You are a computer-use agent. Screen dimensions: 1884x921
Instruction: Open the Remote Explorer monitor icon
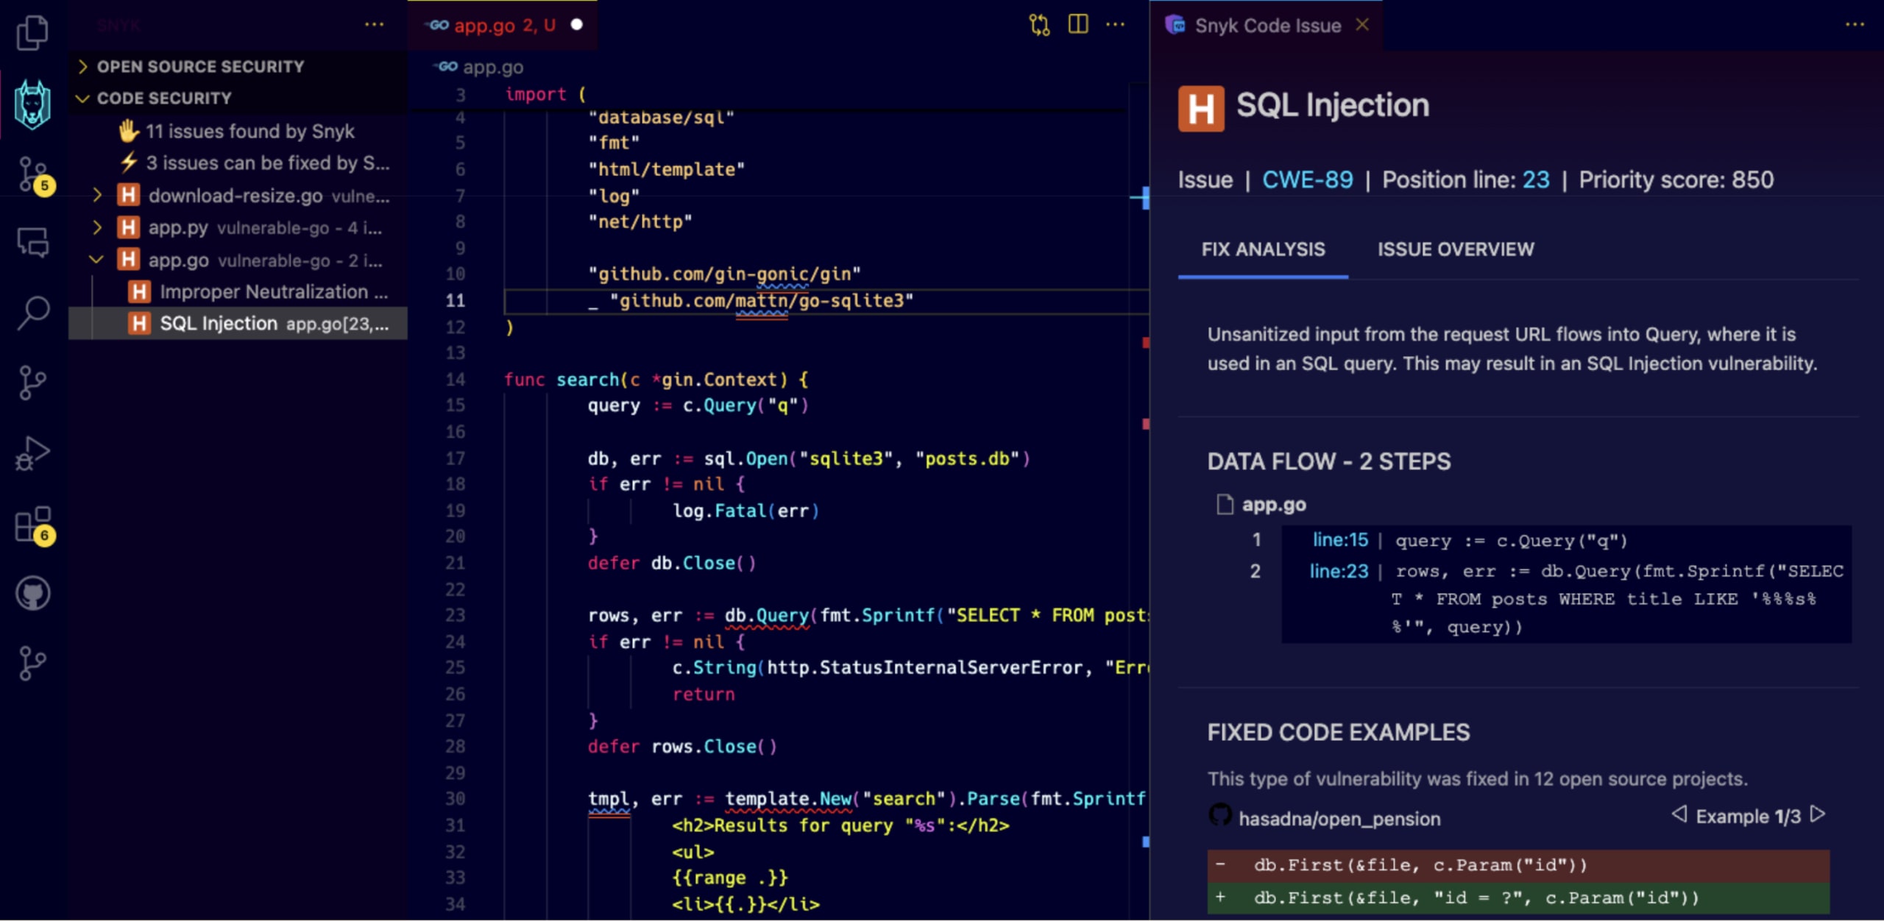[33, 242]
